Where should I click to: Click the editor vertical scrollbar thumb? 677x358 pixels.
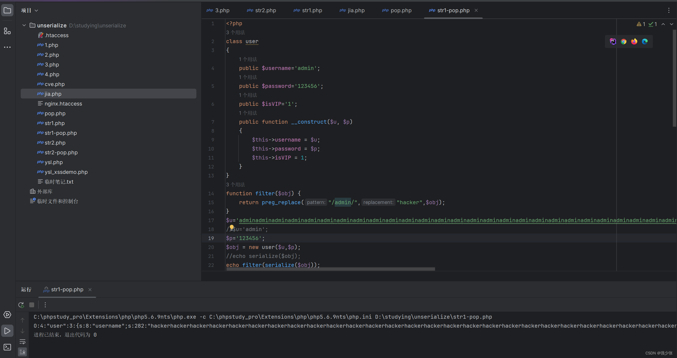click(674, 78)
